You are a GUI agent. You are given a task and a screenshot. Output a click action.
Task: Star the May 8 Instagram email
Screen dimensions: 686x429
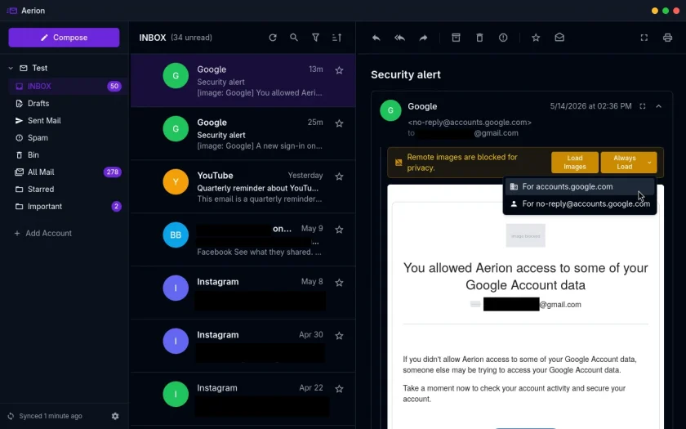(339, 283)
